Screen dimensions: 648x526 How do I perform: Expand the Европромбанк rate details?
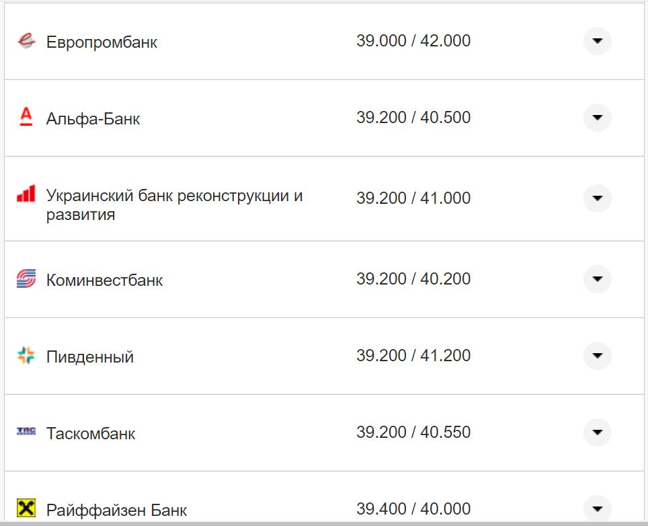point(597,41)
